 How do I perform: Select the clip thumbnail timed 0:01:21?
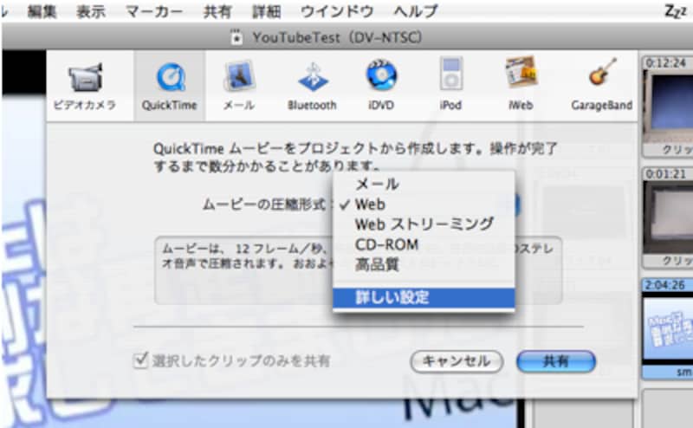(x=667, y=217)
